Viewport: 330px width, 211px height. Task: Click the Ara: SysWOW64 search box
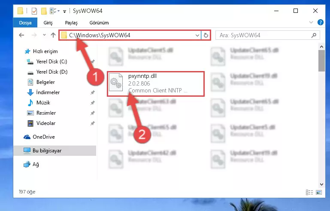(268, 35)
